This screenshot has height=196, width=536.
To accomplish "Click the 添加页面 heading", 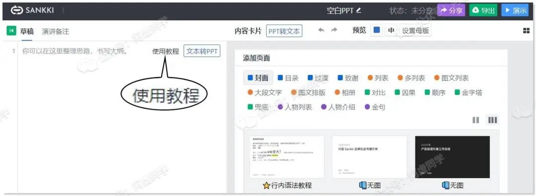I will pyautogui.click(x=257, y=58).
